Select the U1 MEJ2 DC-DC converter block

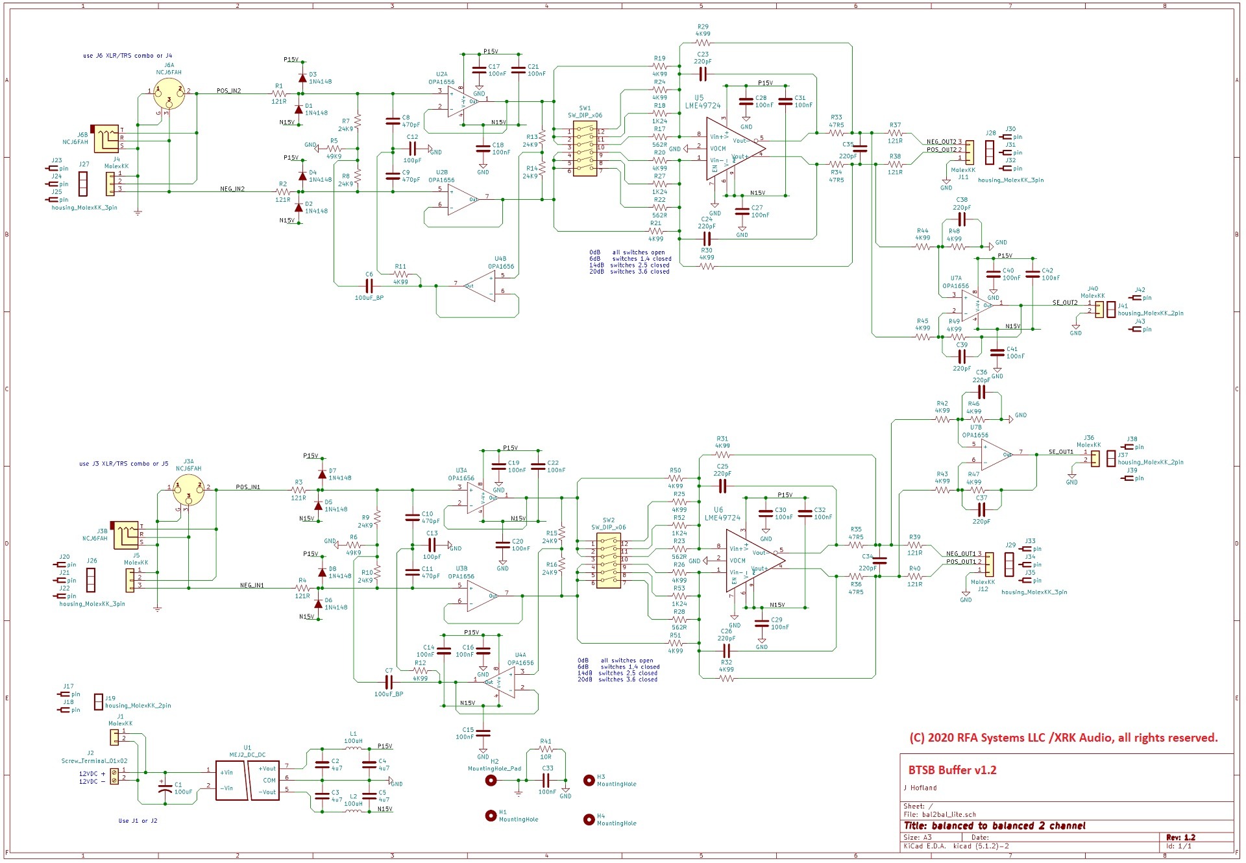247,781
